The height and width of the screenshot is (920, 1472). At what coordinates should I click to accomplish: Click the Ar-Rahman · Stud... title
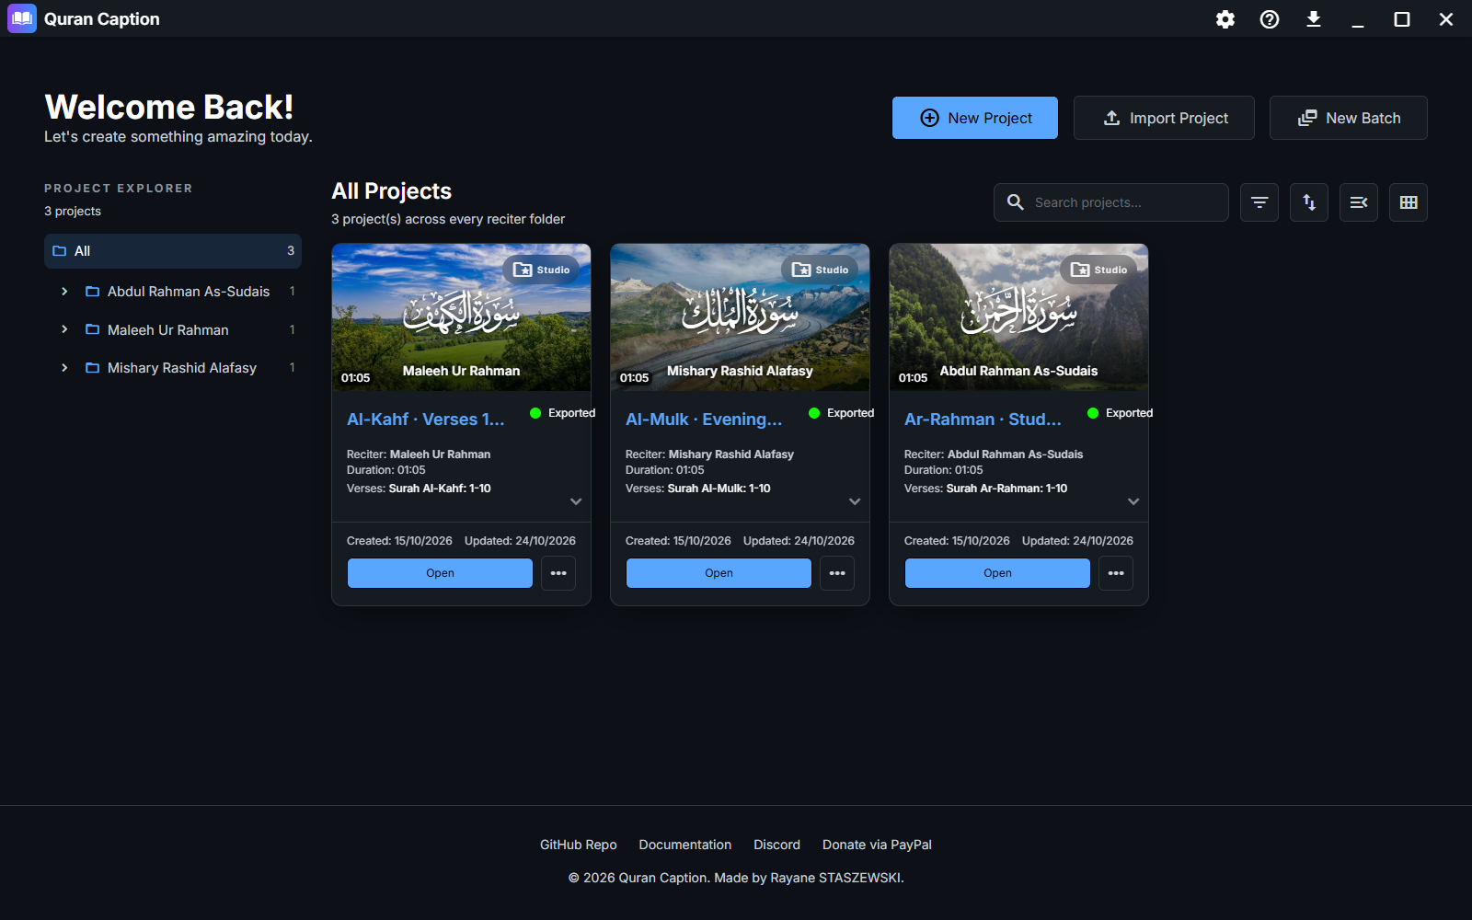point(983,420)
